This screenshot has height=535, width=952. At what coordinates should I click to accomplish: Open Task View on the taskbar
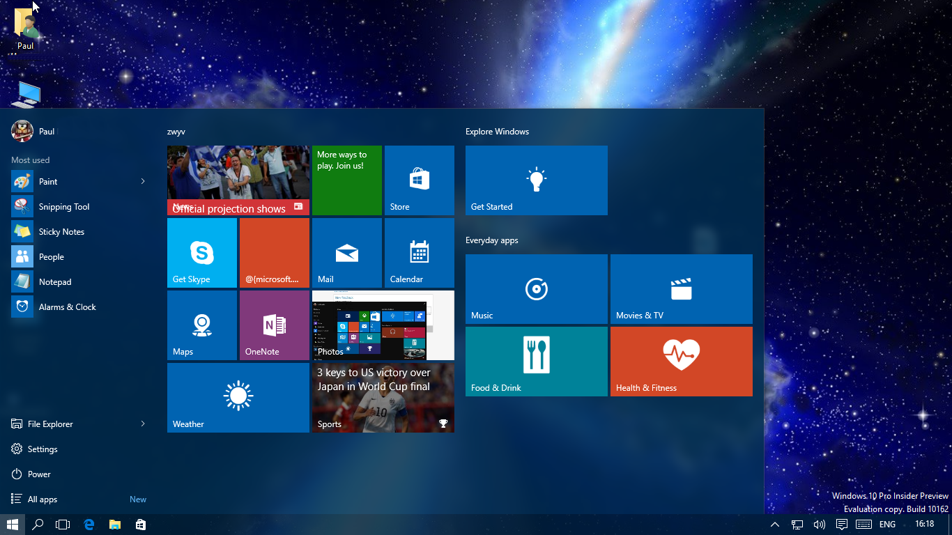click(63, 525)
